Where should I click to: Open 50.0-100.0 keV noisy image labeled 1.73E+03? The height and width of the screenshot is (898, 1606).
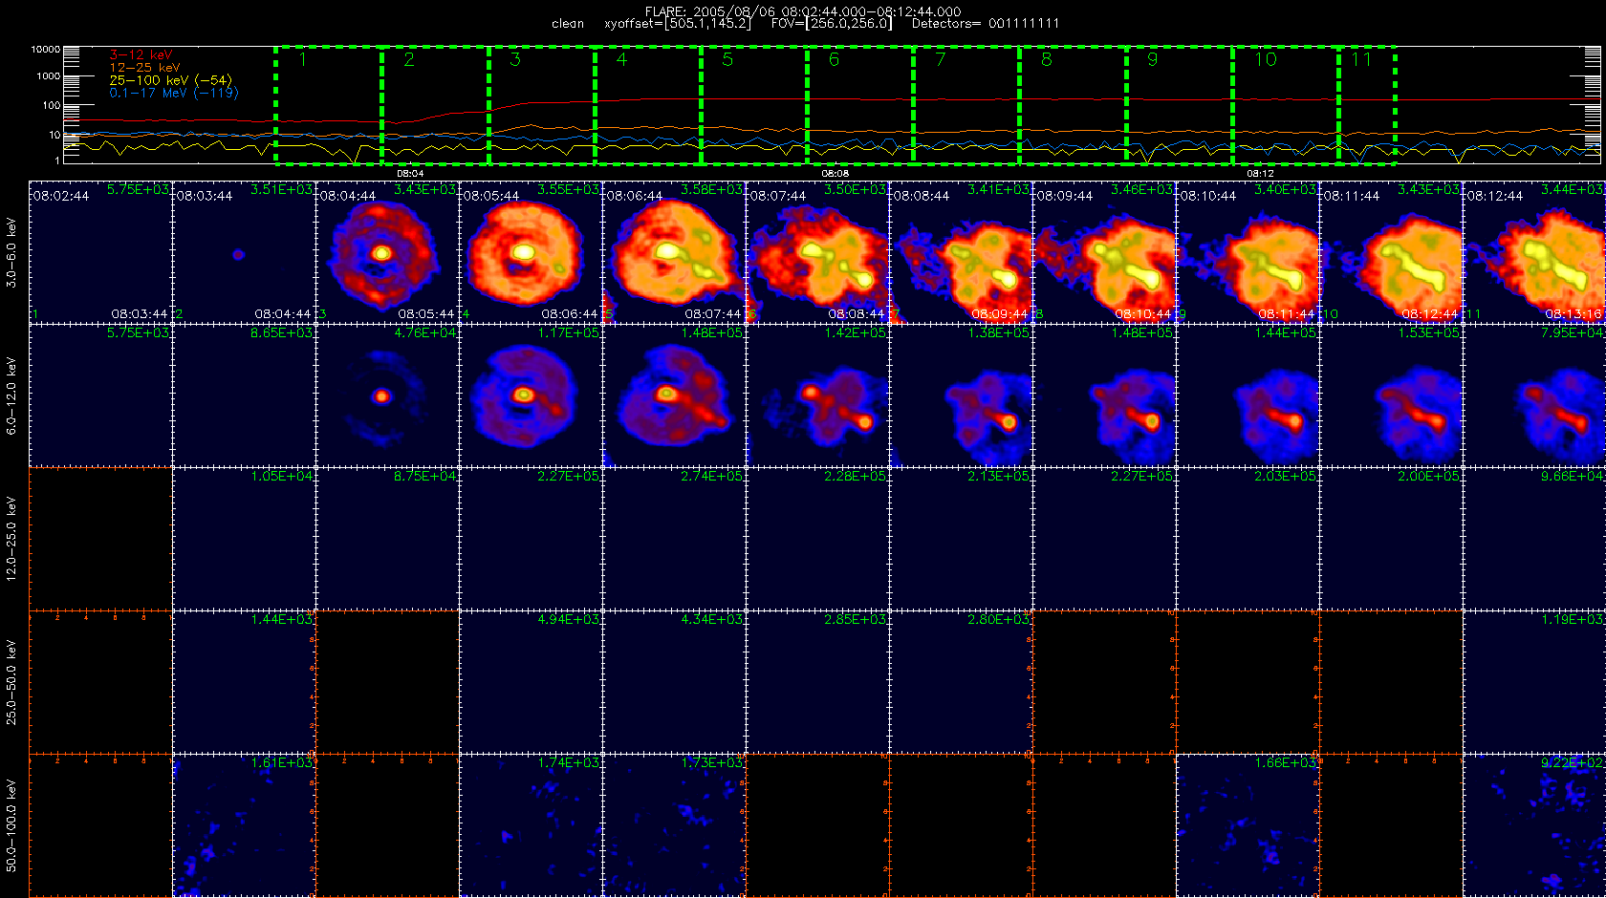(x=674, y=825)
